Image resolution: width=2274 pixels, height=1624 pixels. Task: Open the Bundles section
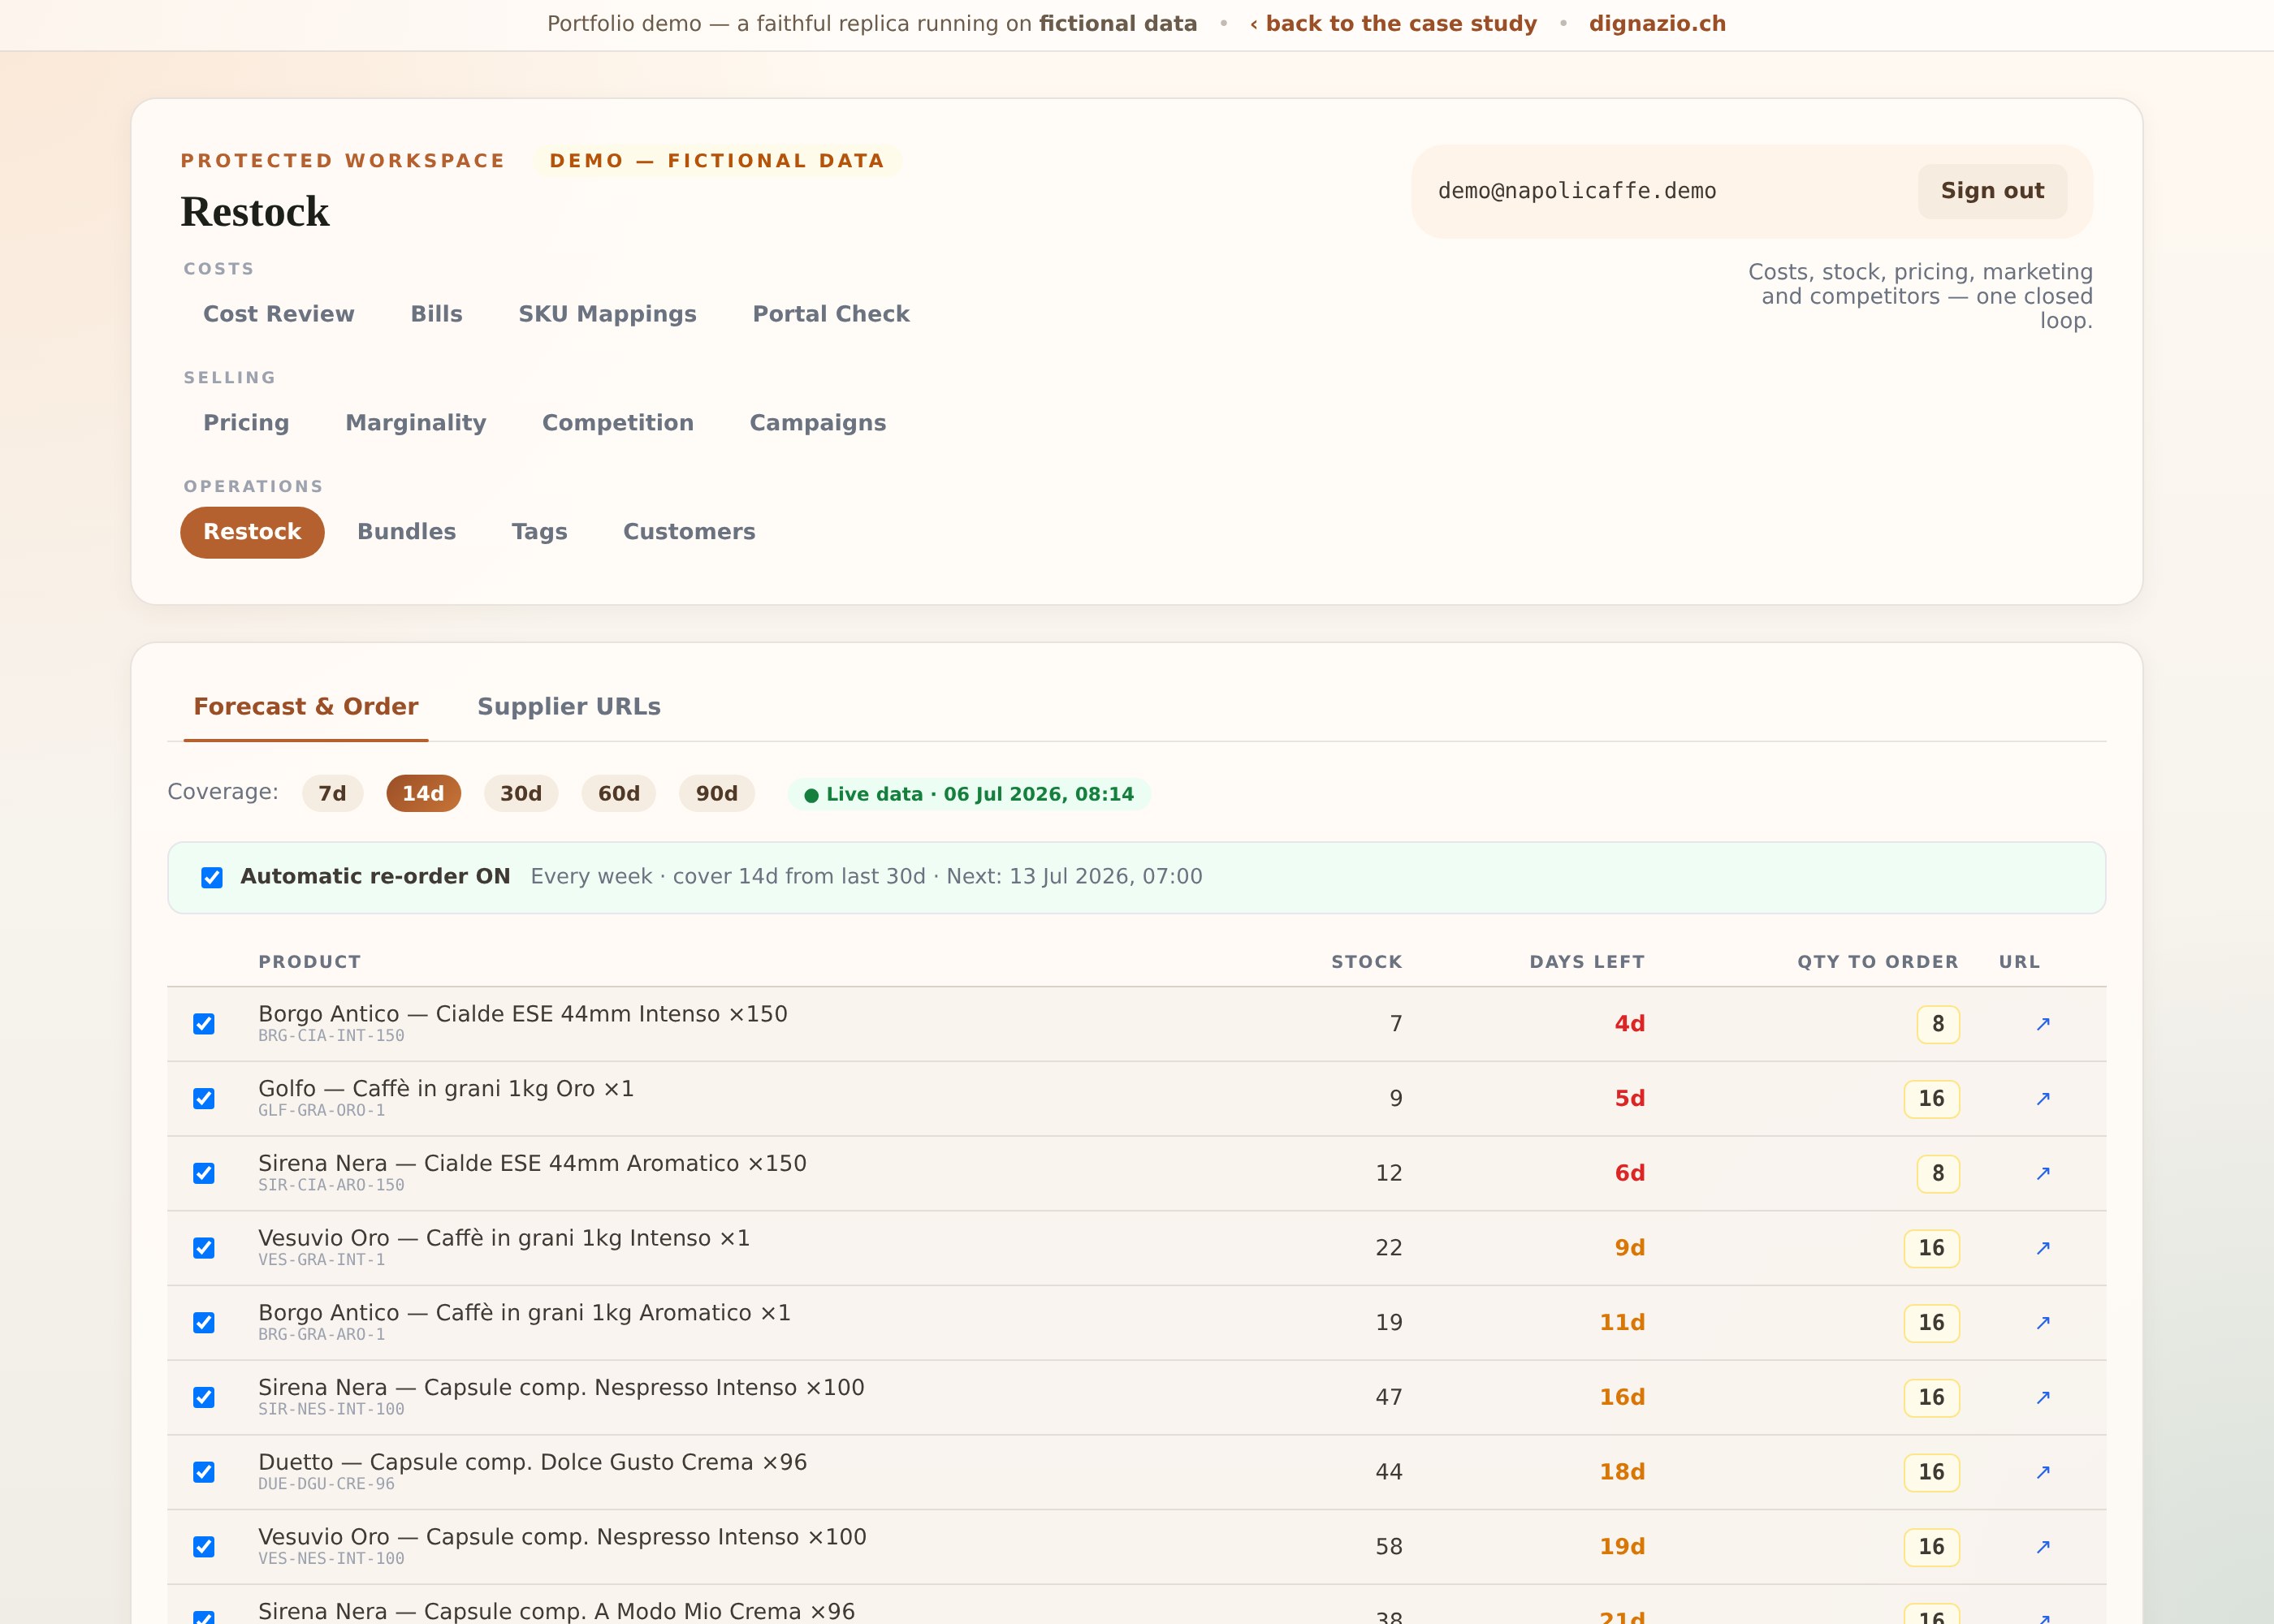coord(407,532)
